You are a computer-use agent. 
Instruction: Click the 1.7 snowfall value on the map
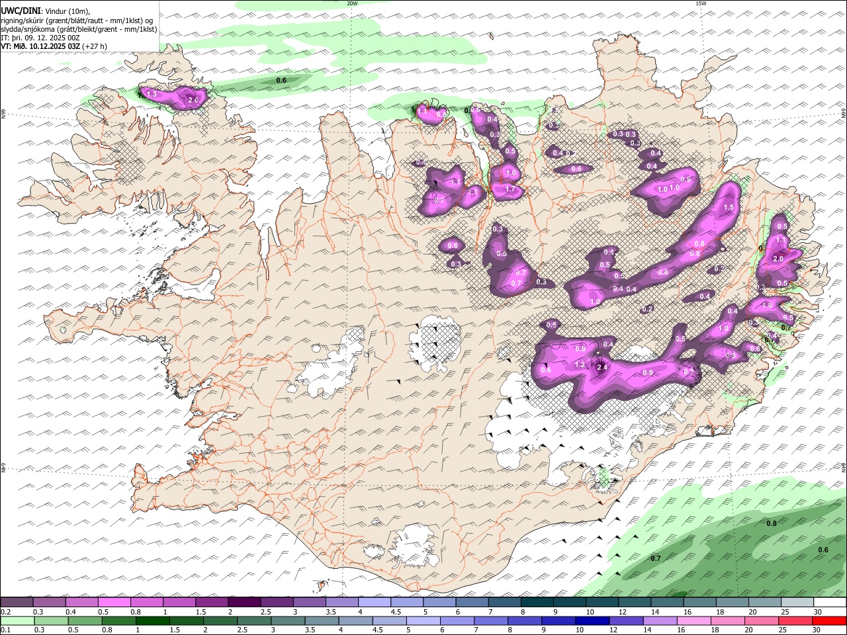point(510,189)
